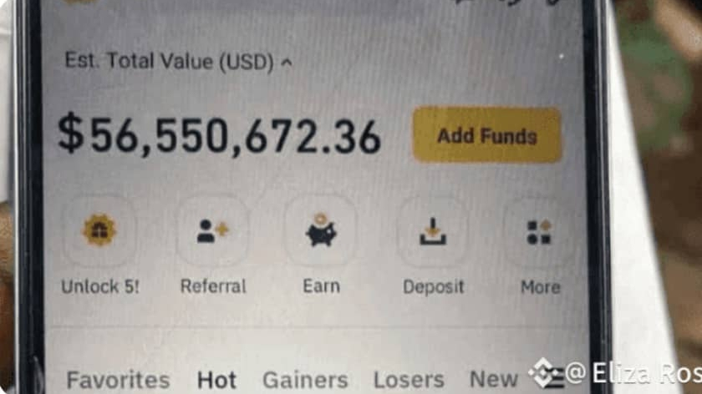Tap the Deposit text label

tap(434, 287)
